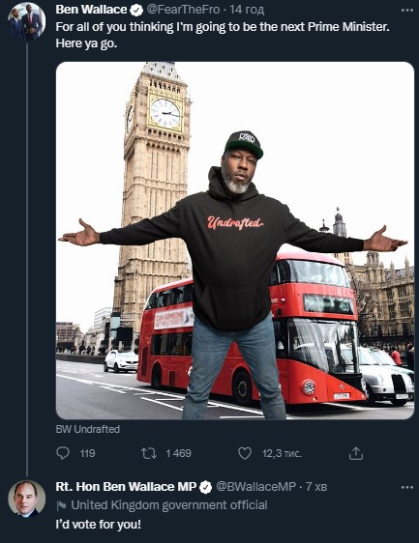Open the @BWallaceMP handle
The height and width of the screenshot is (543, 419).
256,486
